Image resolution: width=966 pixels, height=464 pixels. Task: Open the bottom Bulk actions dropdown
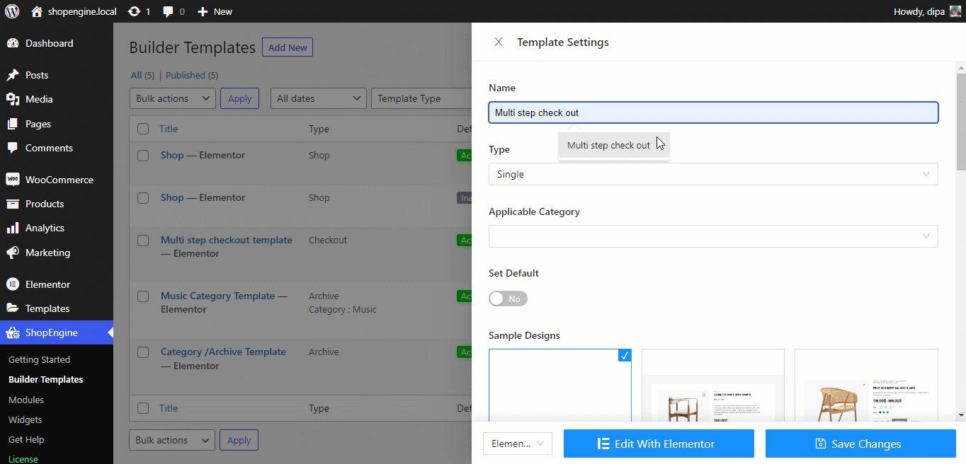click(x=172, y=440)
